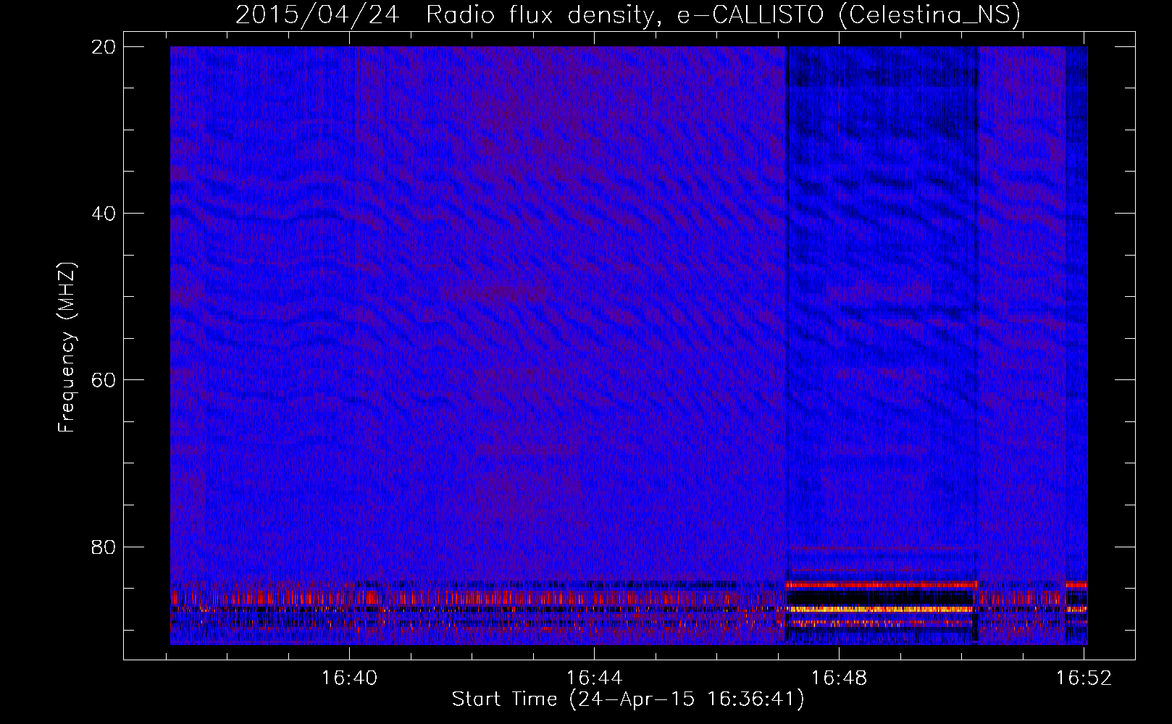The image size is (1172, 724).
Task: Click the '80' frequency tick label
Action: 104,547
